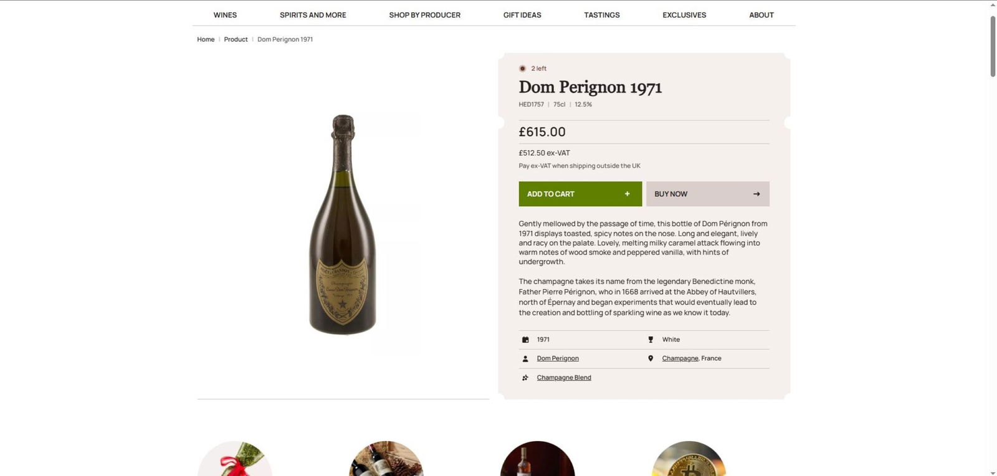The image size is (997, 476).
Task: Open the Dom Perignon producer link
Action: coord(558,358)
